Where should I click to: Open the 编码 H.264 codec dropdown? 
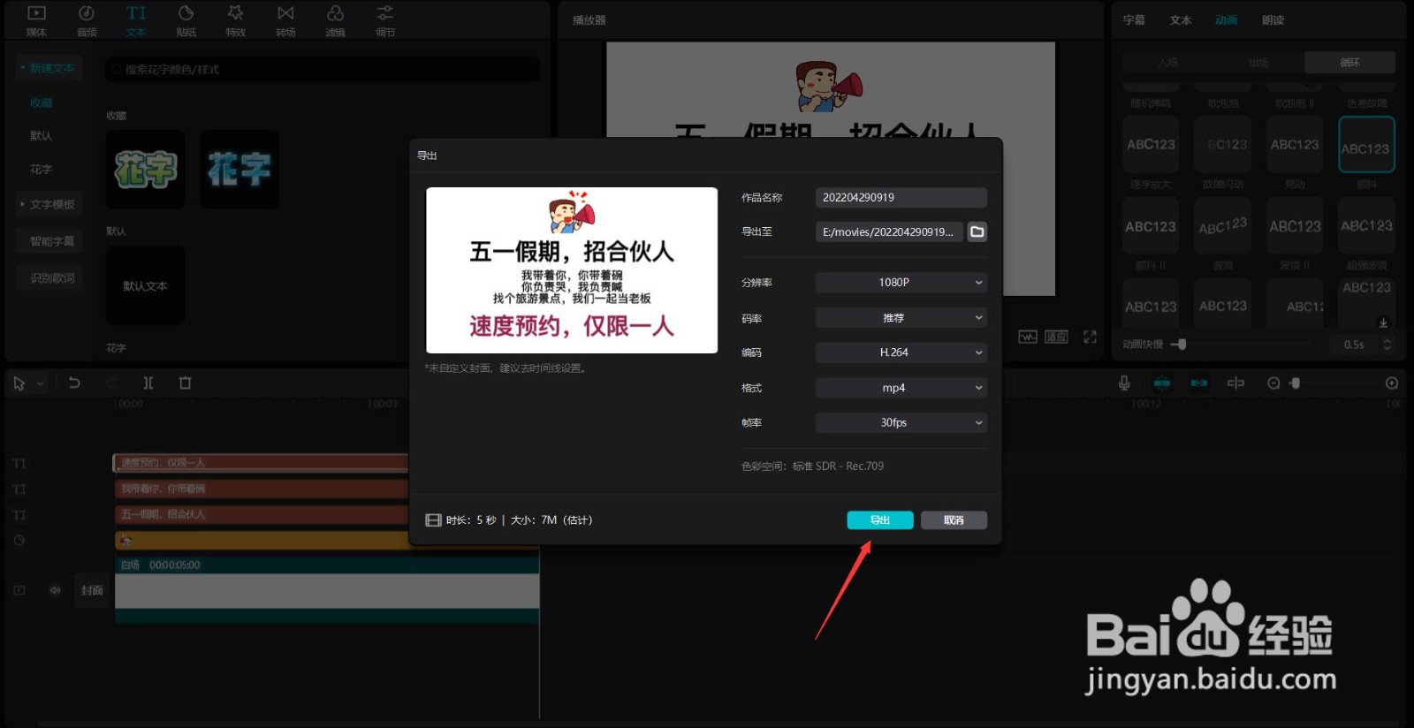pos(901,353)
